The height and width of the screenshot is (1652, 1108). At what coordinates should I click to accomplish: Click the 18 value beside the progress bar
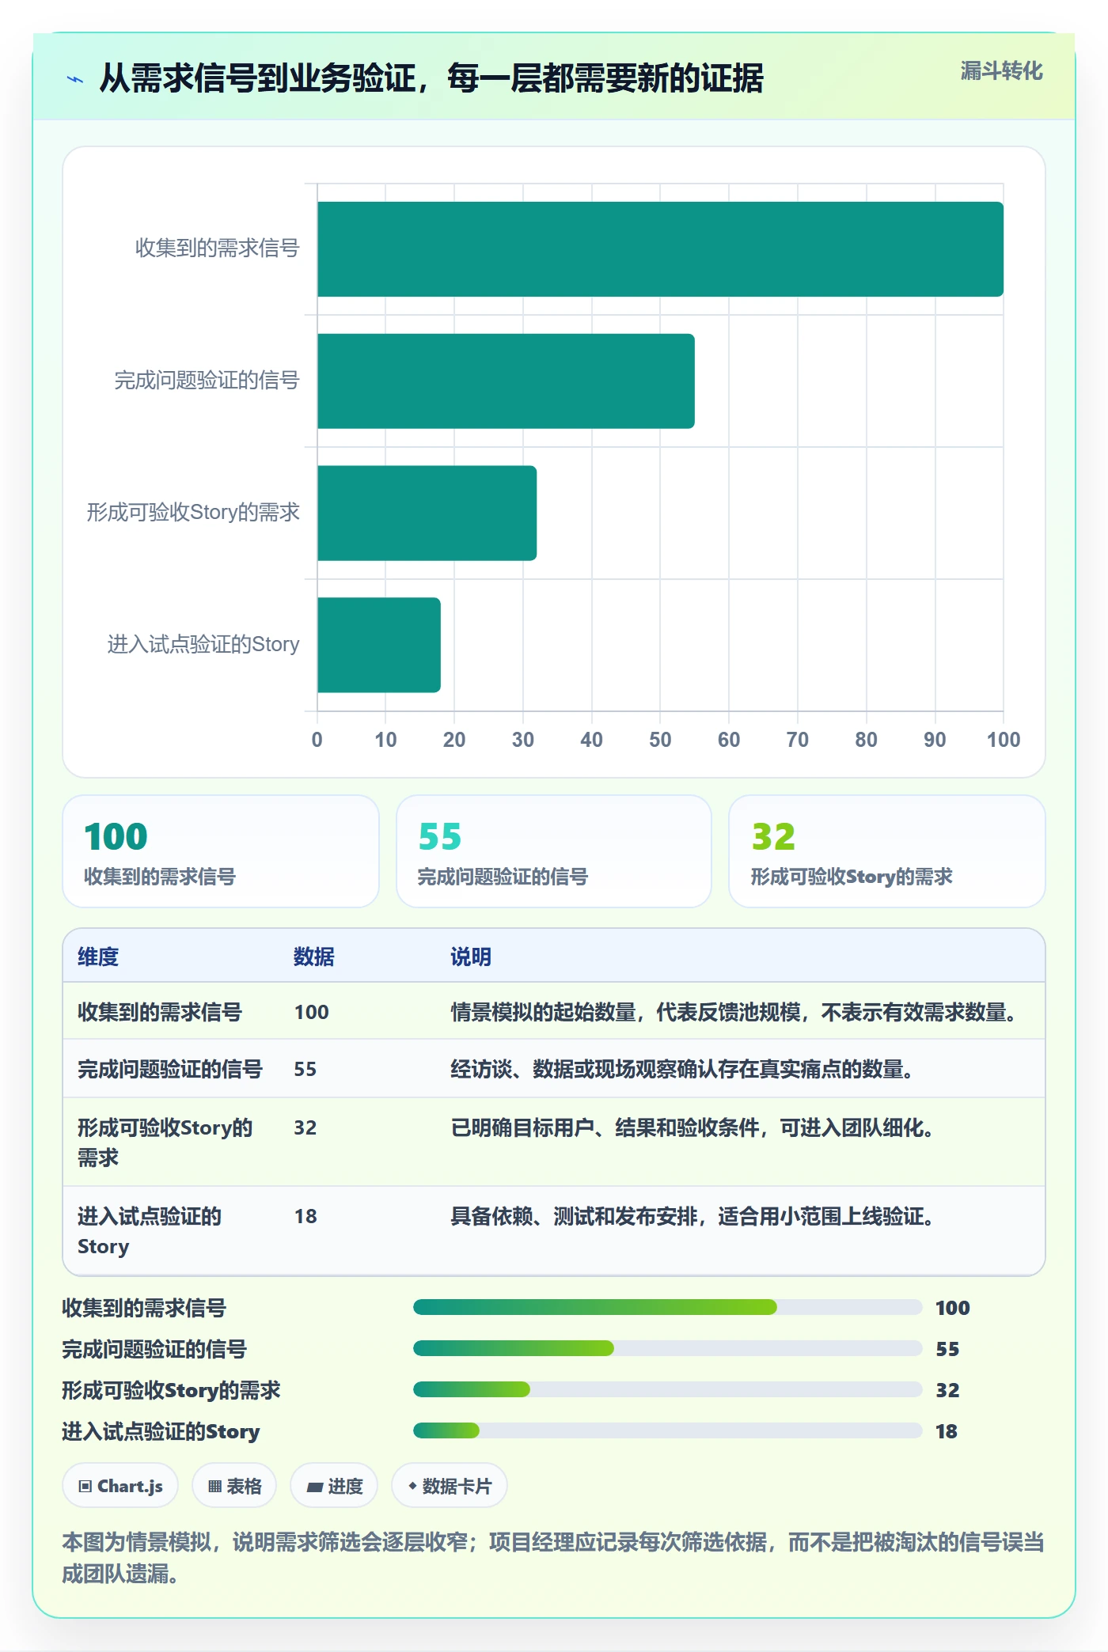(947, 1431)
